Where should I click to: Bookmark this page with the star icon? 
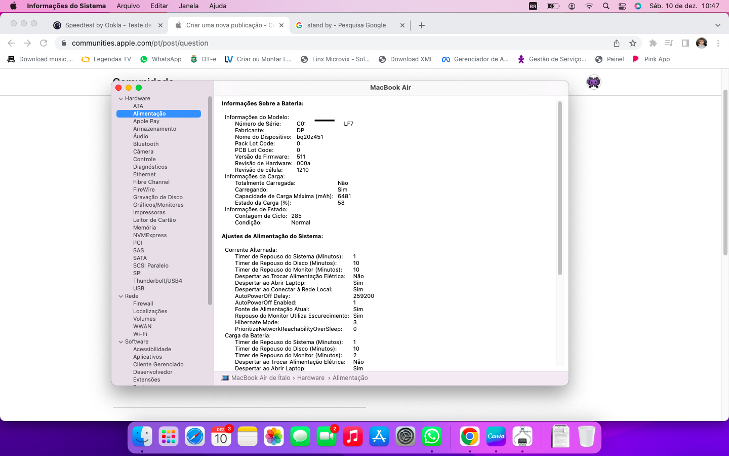point(633,43)
